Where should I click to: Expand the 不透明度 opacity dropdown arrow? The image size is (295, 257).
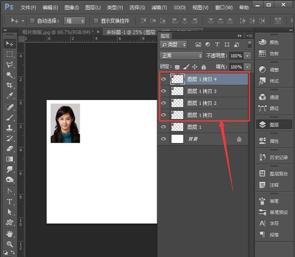248,56
